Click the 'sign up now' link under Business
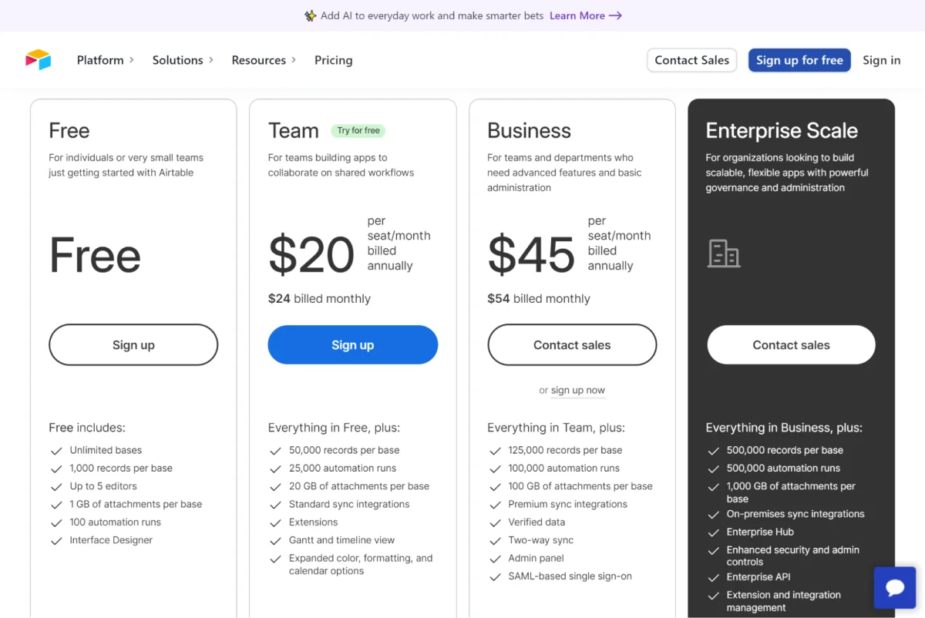Screen dimensions: 925x618 578,391
